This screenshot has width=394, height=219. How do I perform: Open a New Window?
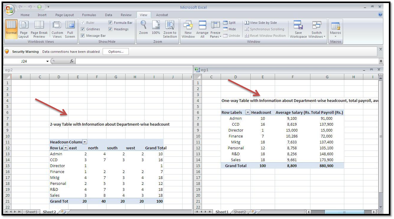click(x=188, y=29)
